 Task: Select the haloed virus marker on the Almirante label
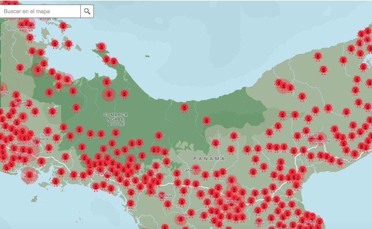click(x=27, y=23)
